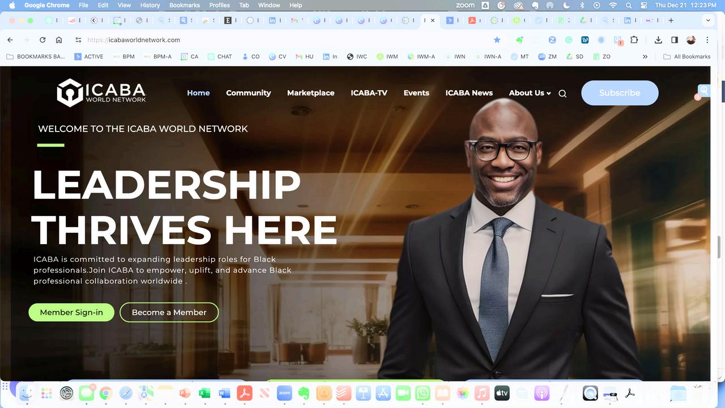The width and height of the screenshot is (725, 408).
Task: Click the ICABA World Network logo
Action: (x=101, y=93)
